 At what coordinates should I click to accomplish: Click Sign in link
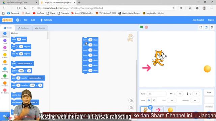point(211,20)
